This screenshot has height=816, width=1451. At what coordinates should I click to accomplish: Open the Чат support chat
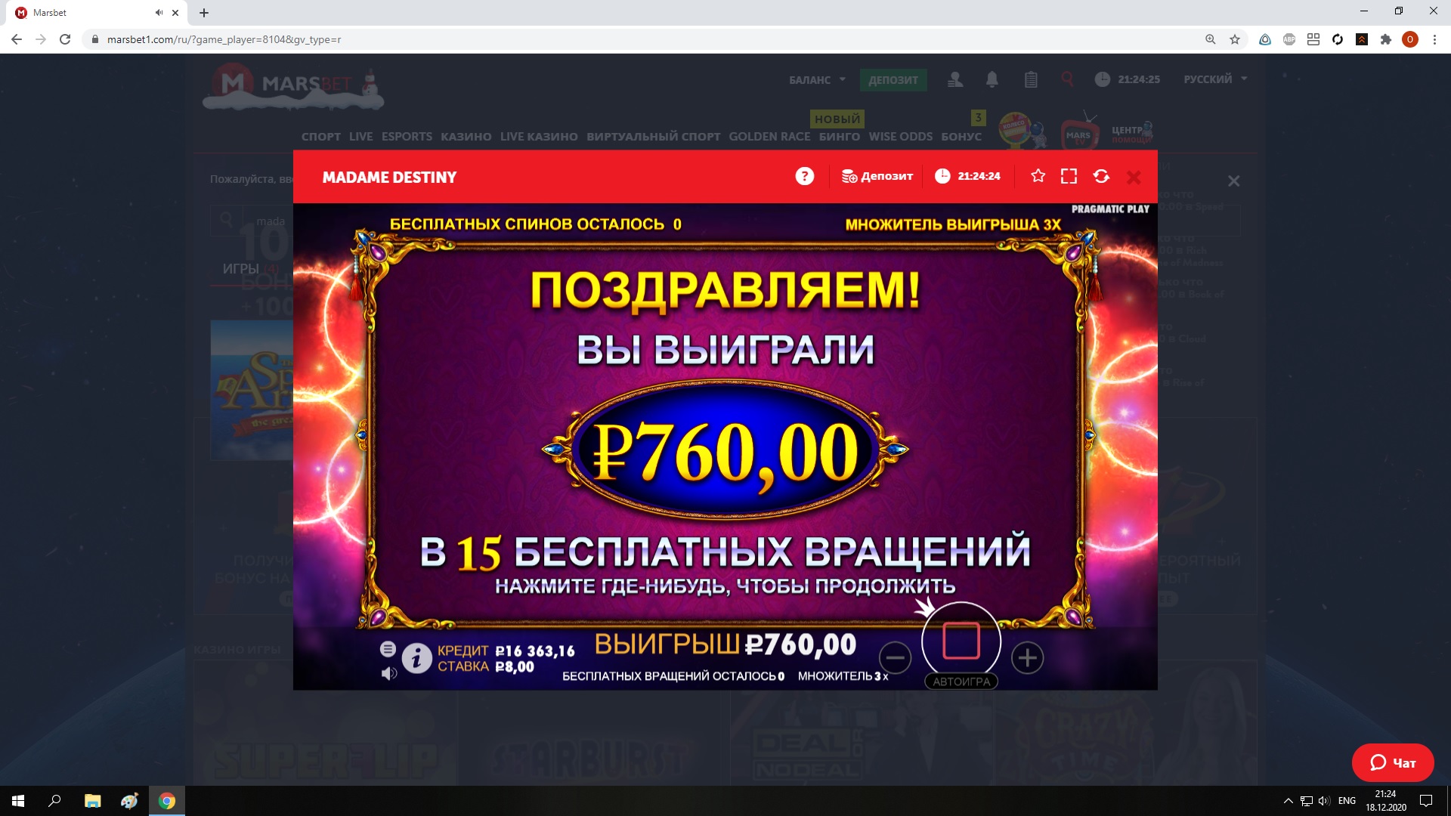tap(1393, 762)
